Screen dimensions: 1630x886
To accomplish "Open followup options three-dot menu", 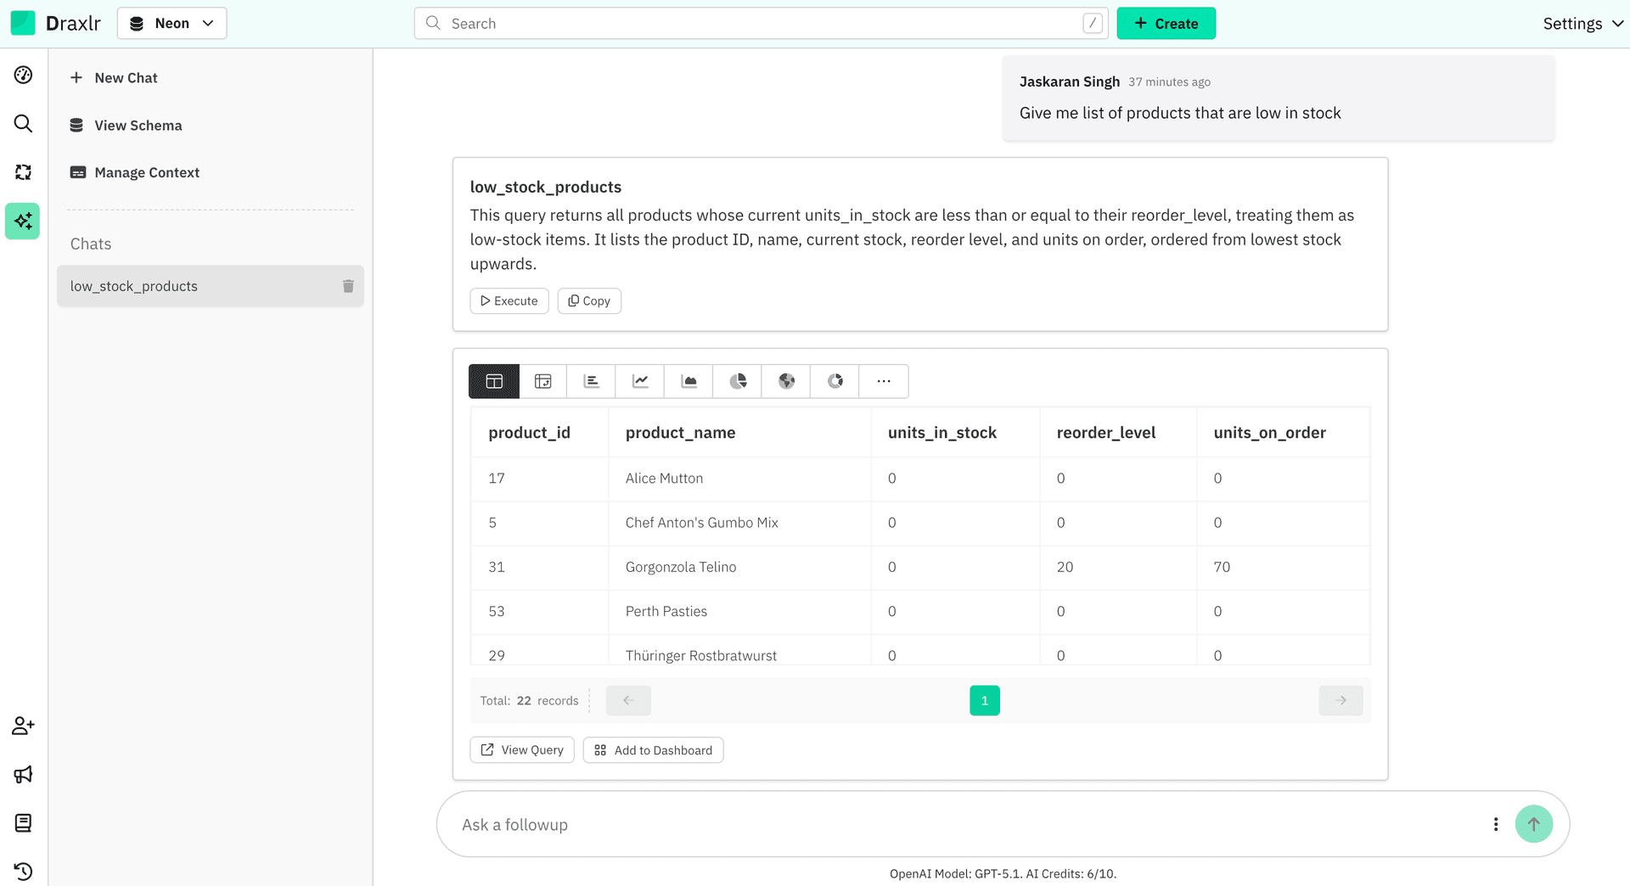I will tap(1496, 824).
